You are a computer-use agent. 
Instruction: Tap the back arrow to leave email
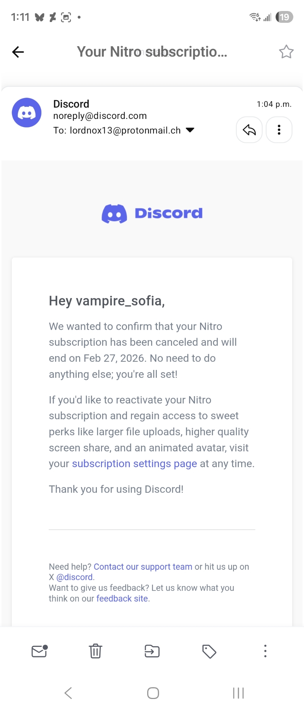pyautogui.click(x=18, y=52)
